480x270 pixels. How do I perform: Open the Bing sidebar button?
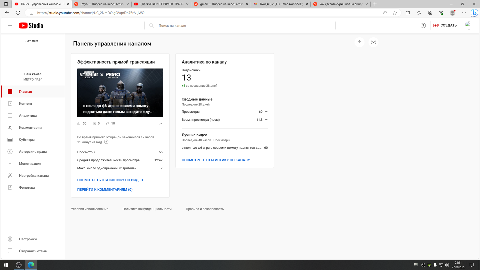474,13
